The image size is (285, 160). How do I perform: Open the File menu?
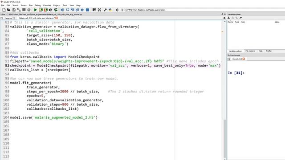(3, 5)
